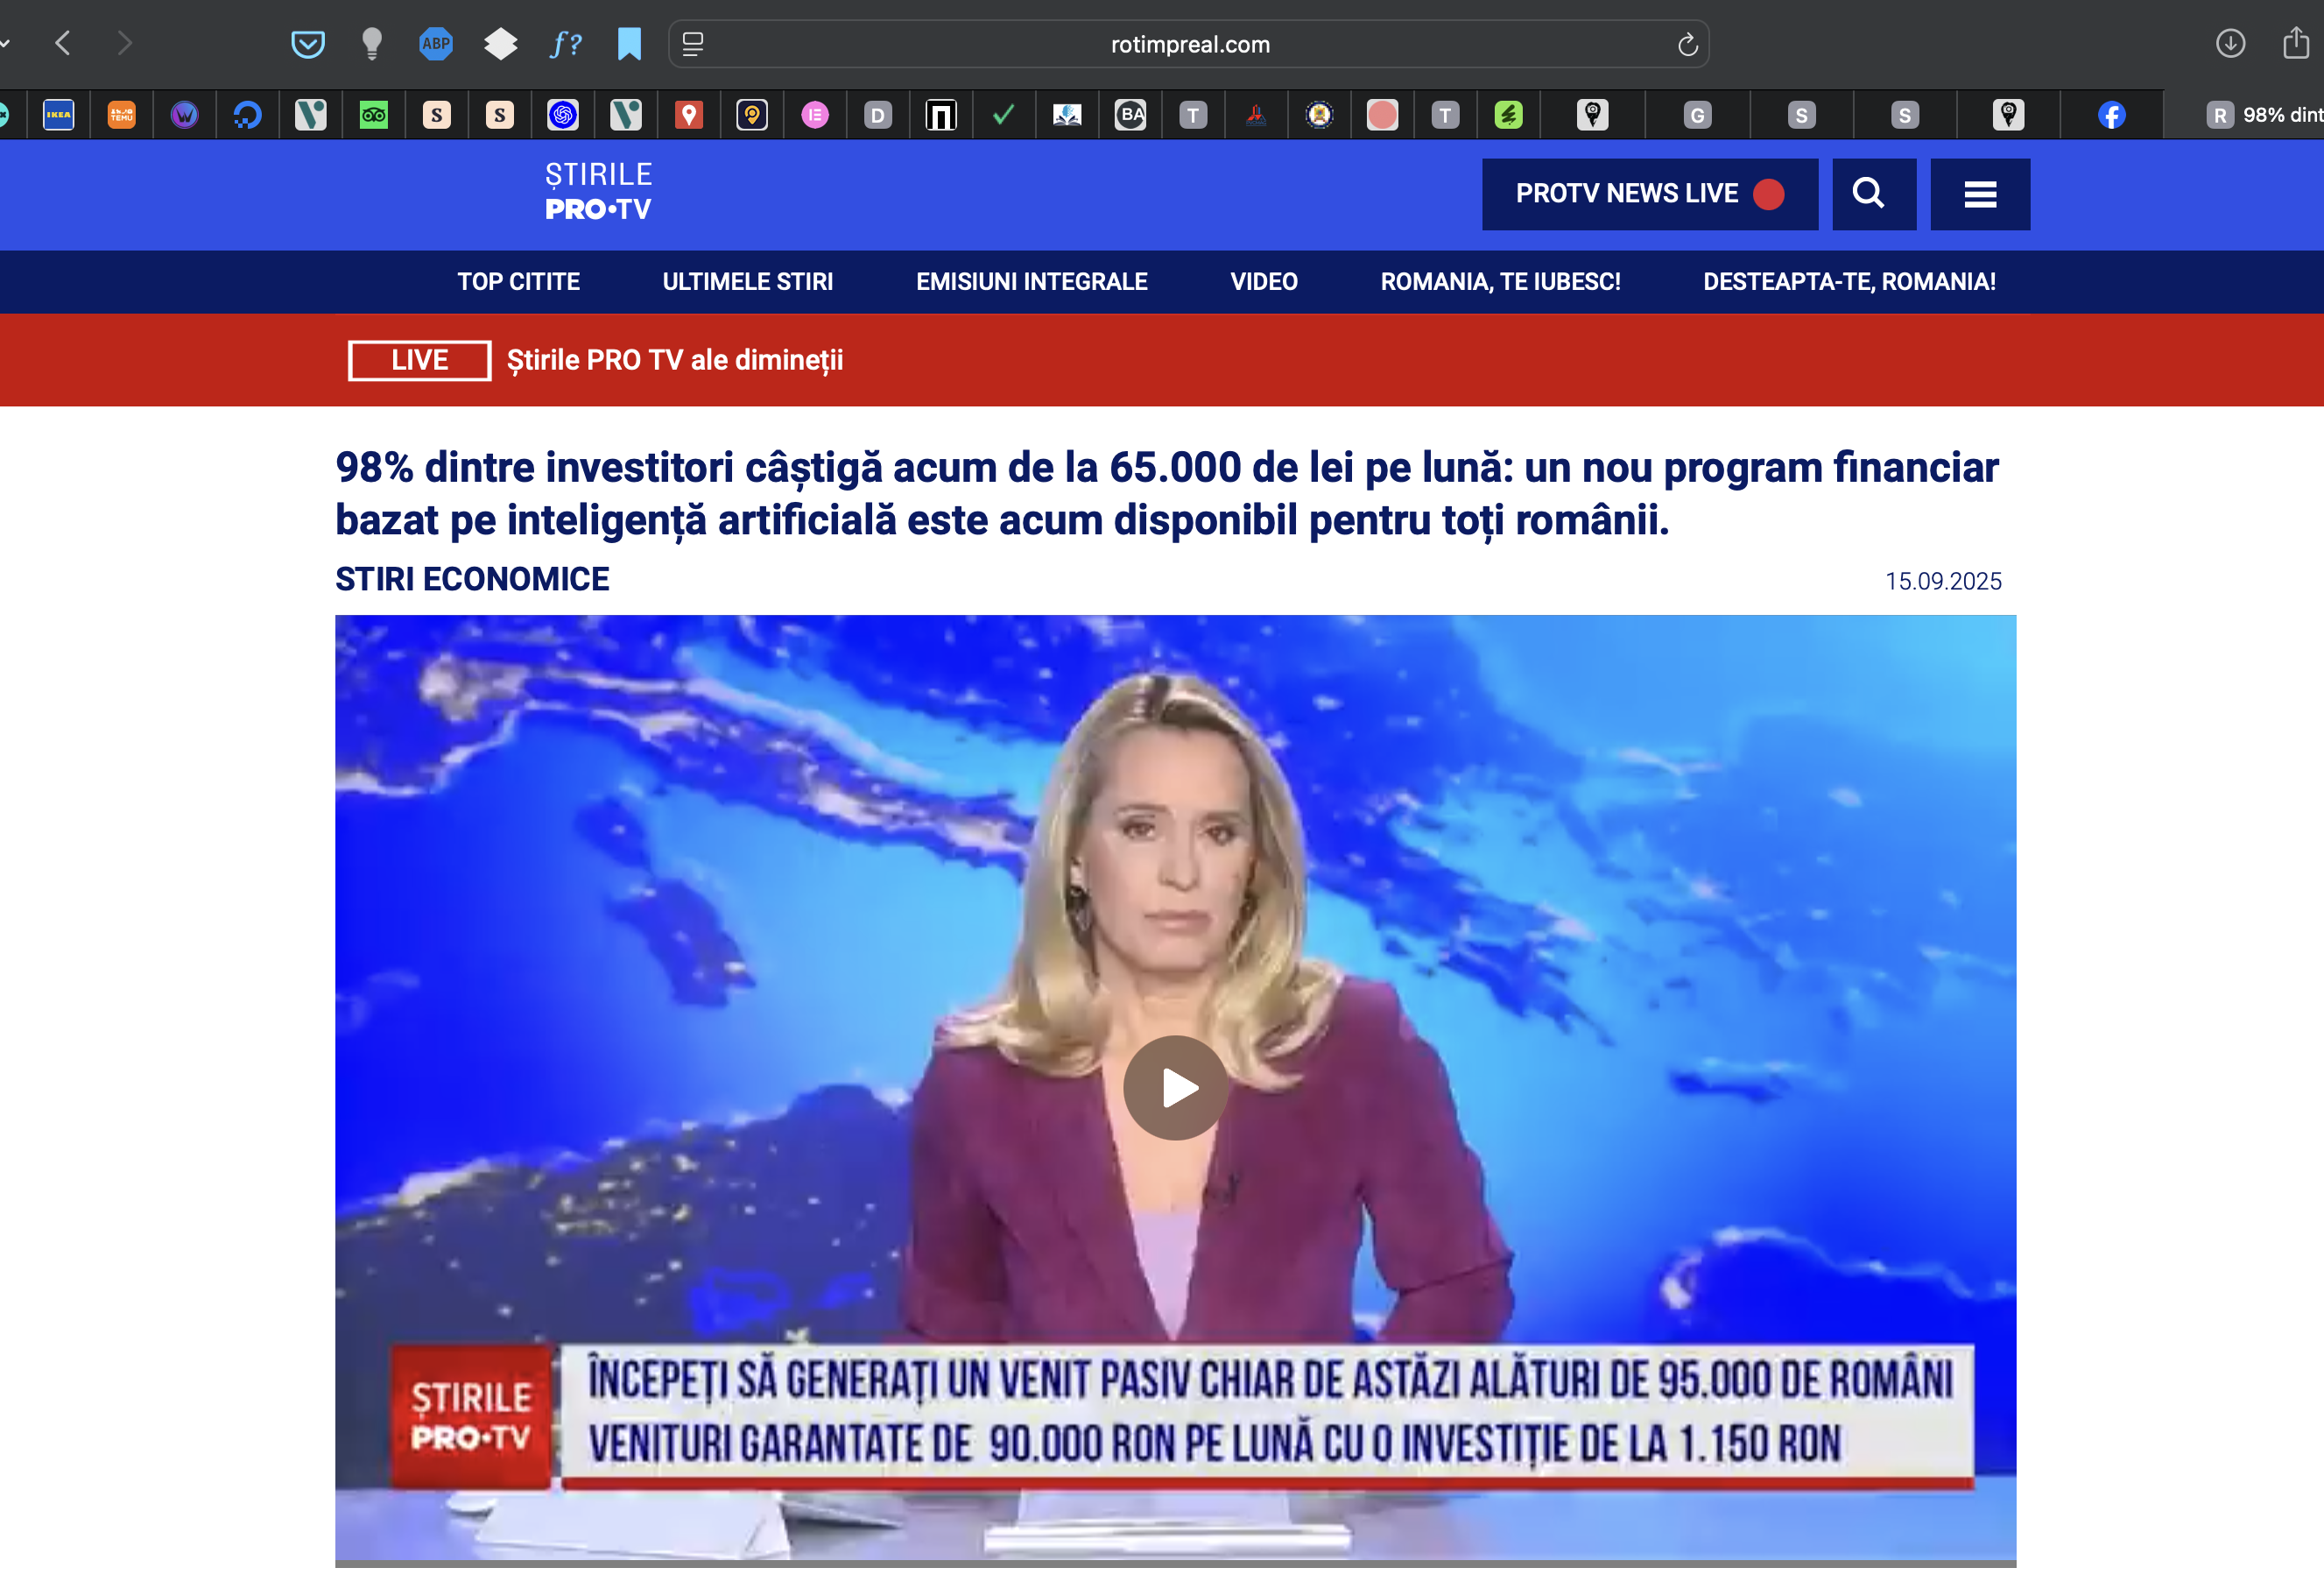Image resolution: width=2324 pixels, height=1575 pixels.
Task: Open the AdBlock Plus extension
Action: (436, 44)
